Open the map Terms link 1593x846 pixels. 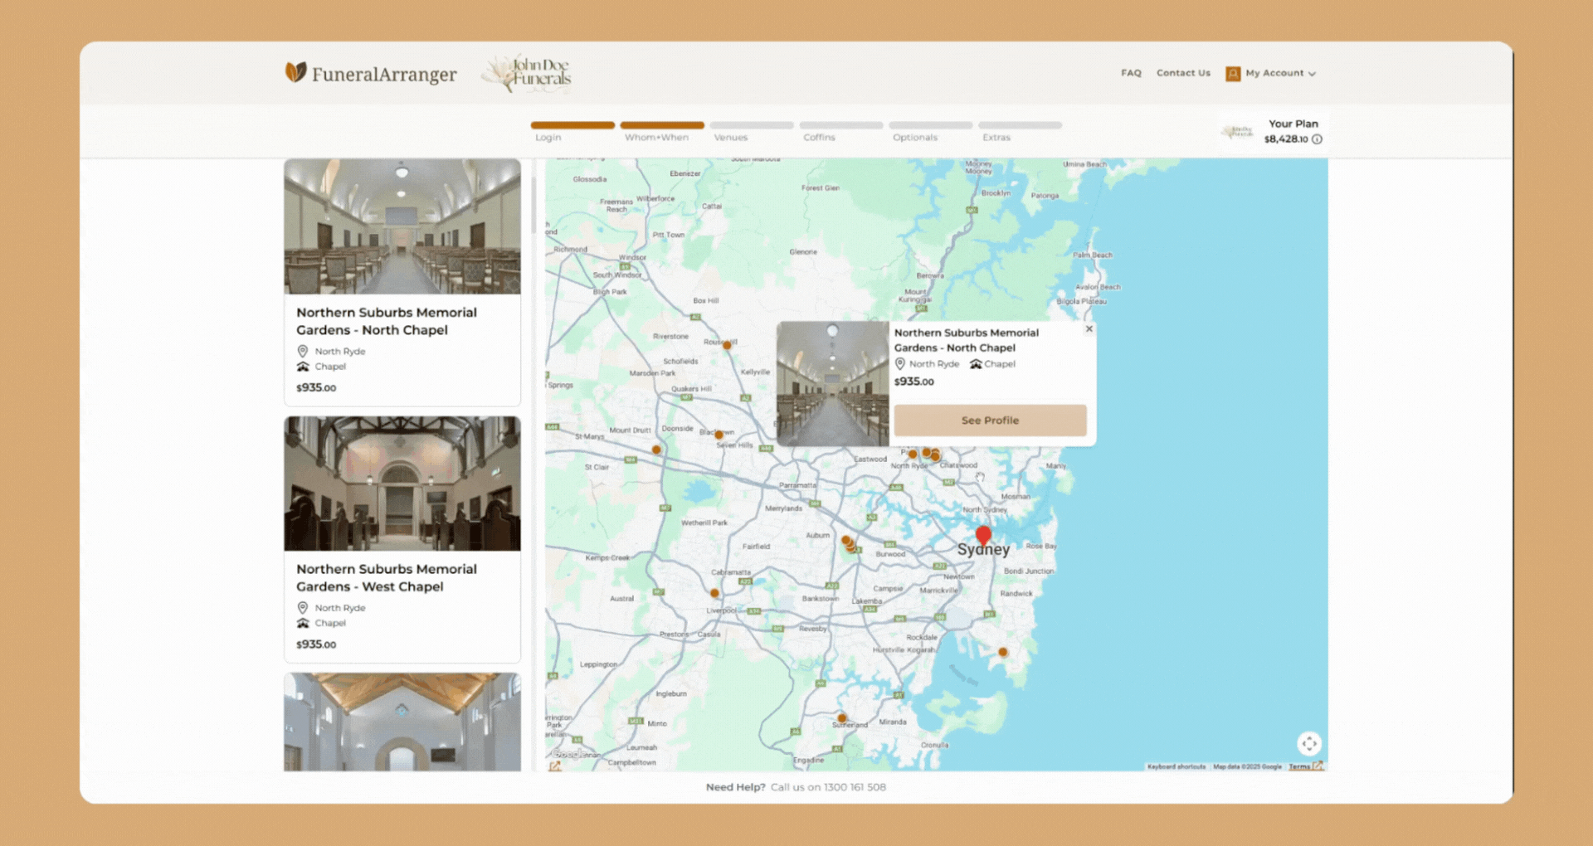coord(1299,767)
